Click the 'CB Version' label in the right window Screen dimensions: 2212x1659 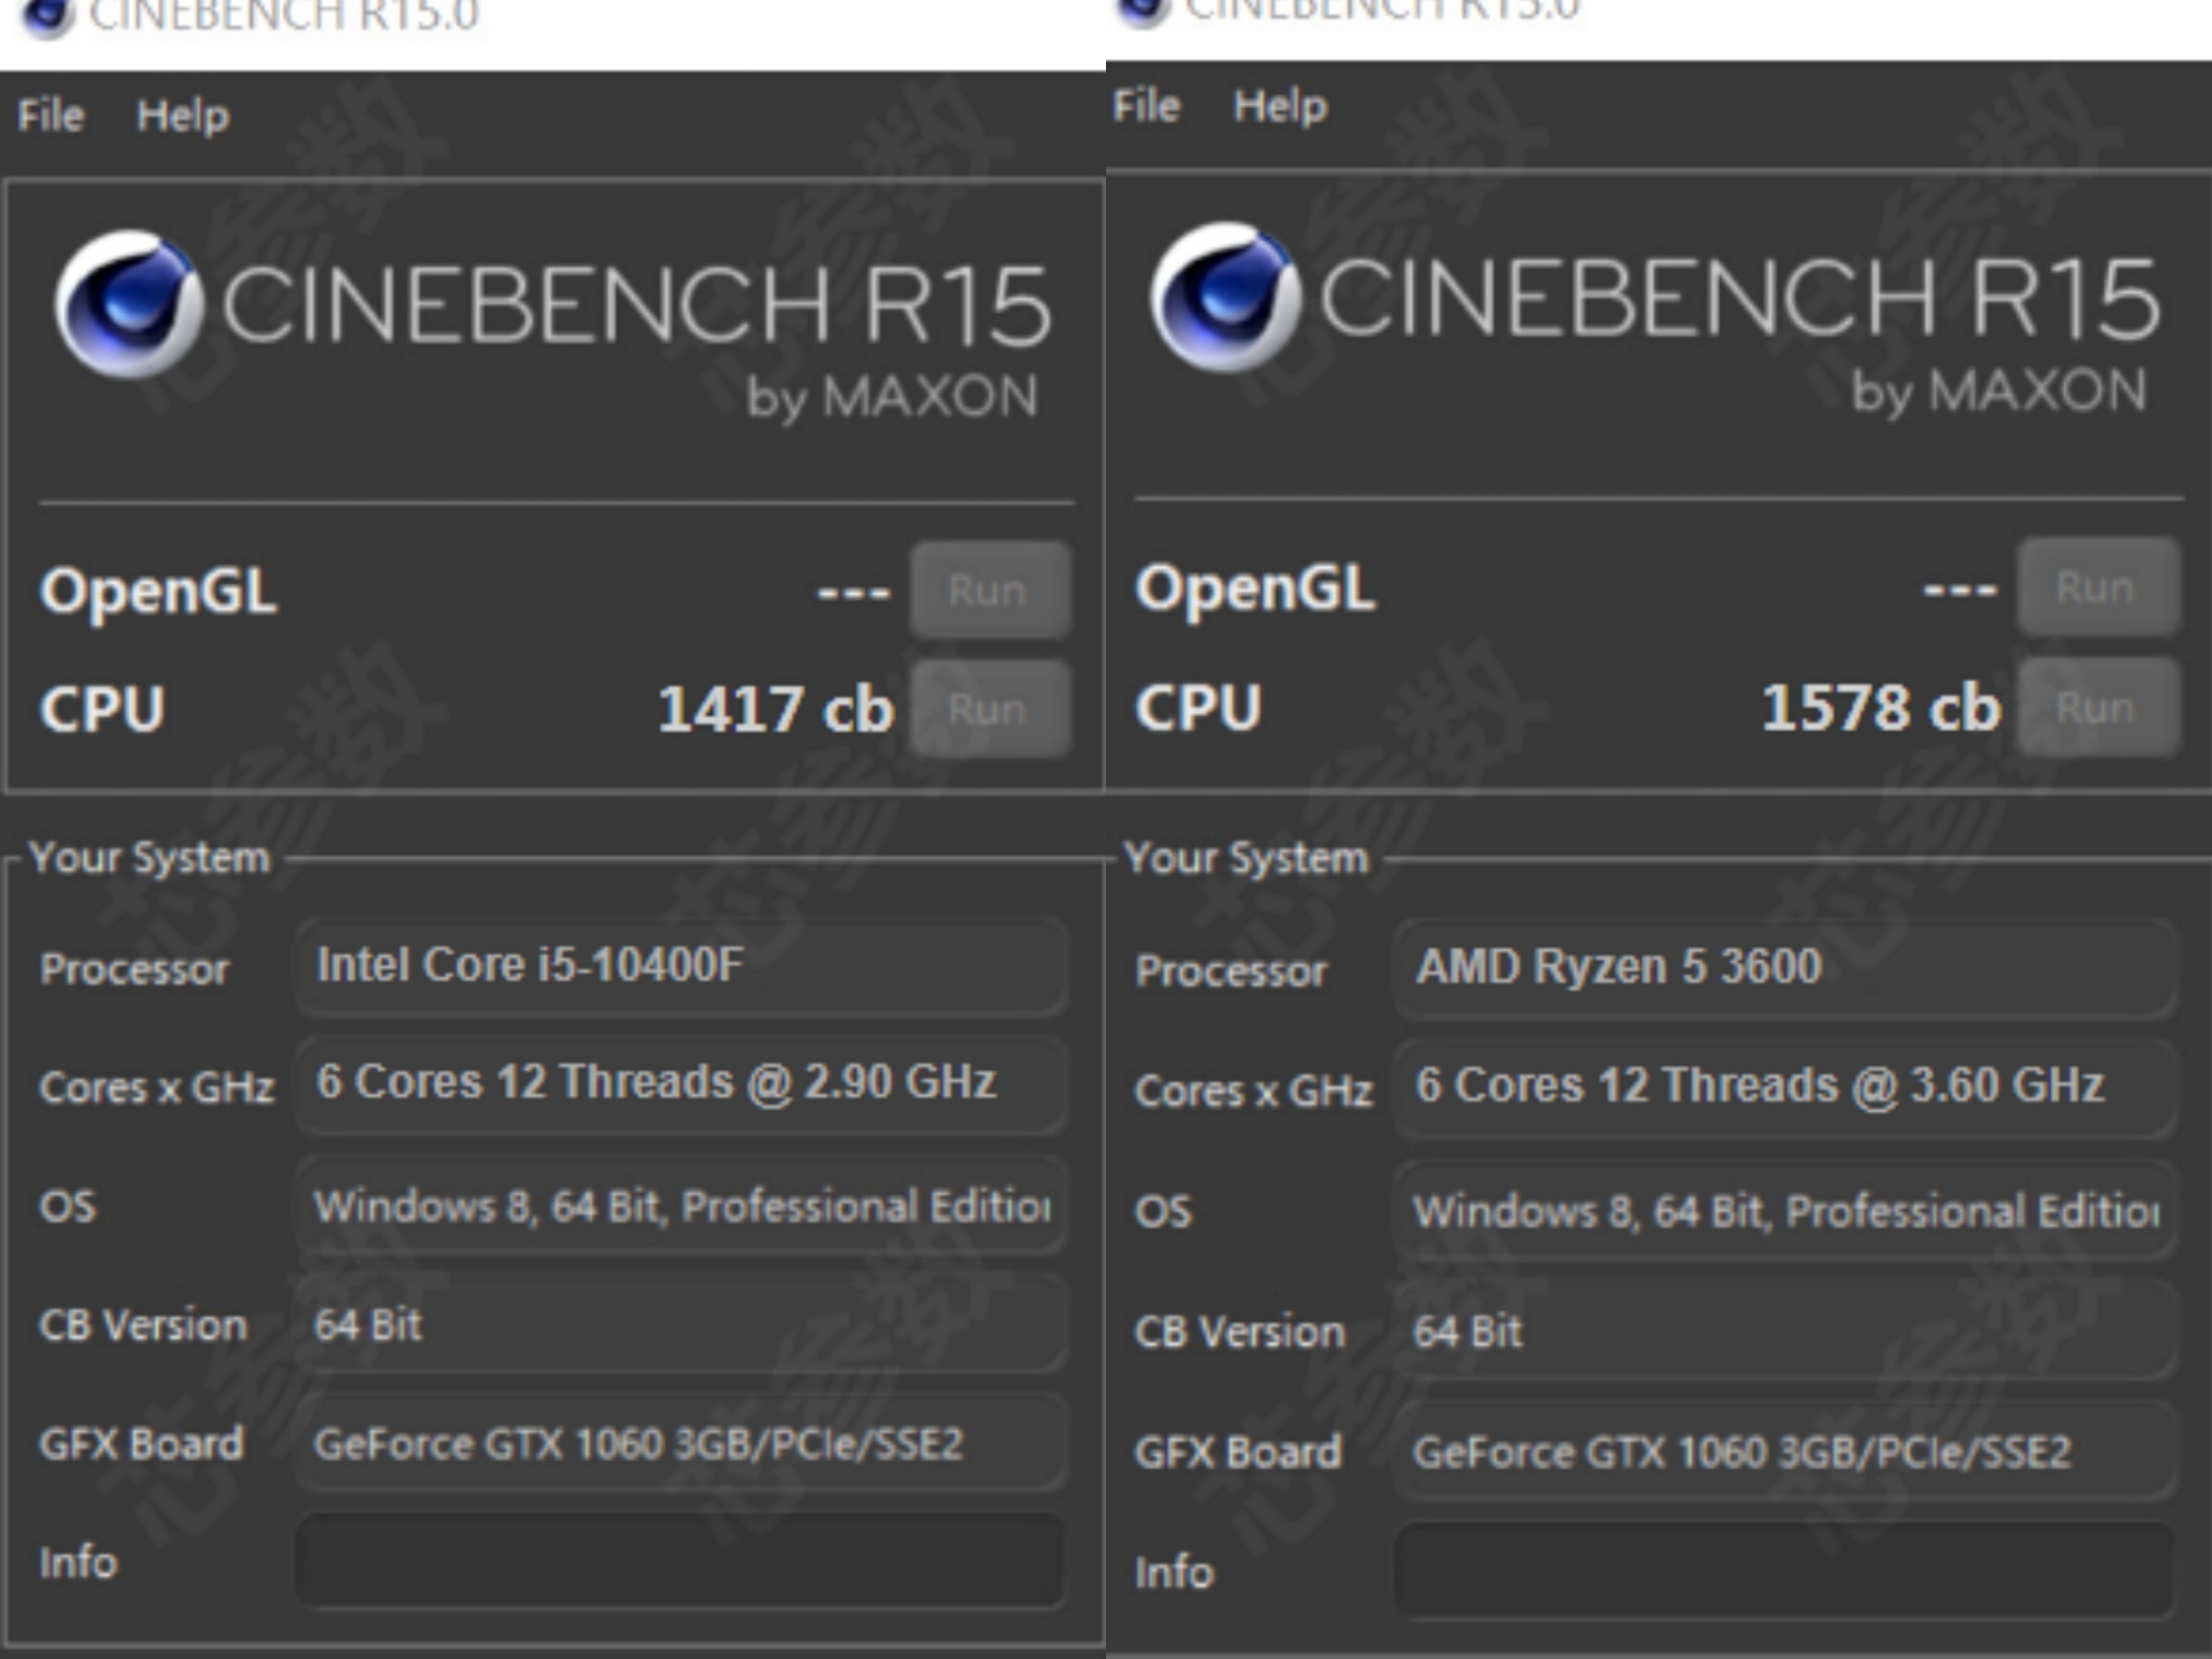click(1240, 1332)
